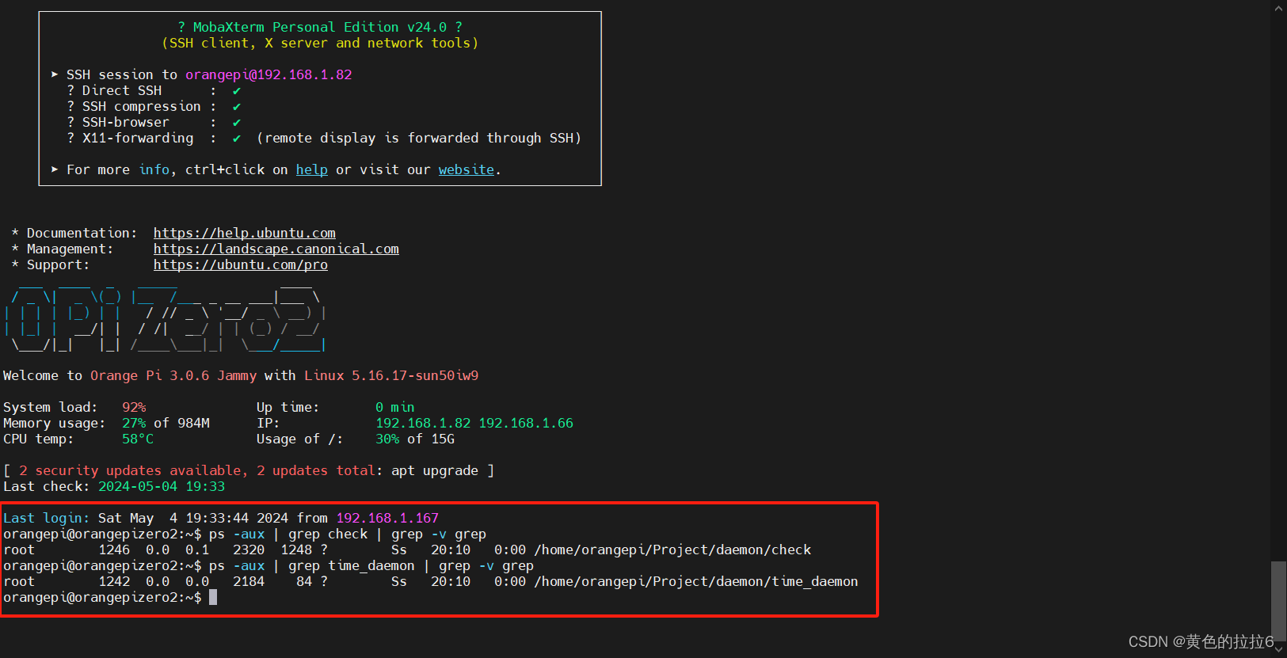Screen dimensions: 1287x658
Task: Click the path /home/orangepi/Project/daemon/check
Action: pyautogui.click(x=672, y=550)
